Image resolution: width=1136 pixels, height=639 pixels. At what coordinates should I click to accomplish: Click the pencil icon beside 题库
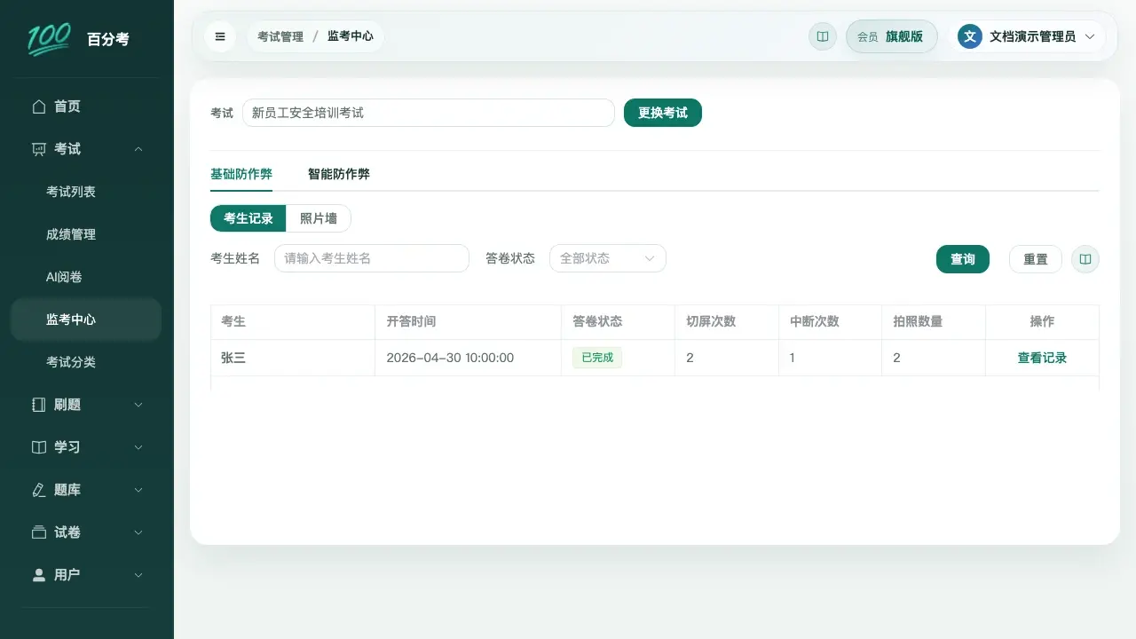pyautogui.click(x=38, y=490)
